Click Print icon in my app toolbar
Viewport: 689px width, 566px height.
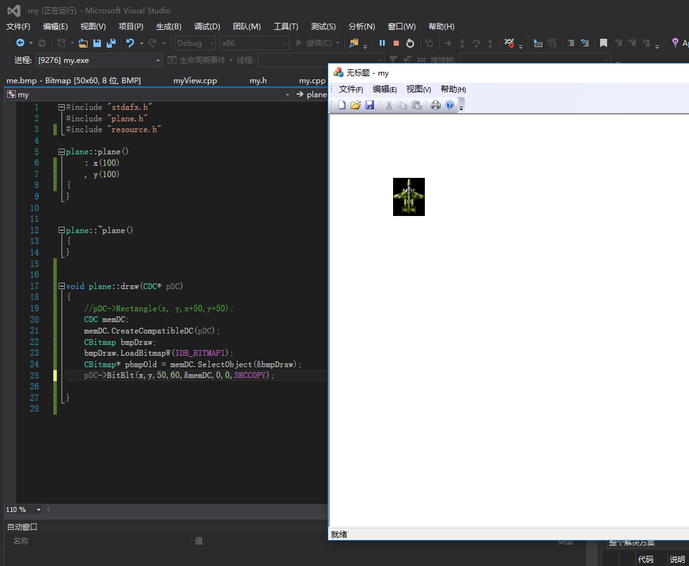pyautogui.click(x=436, y=105)
